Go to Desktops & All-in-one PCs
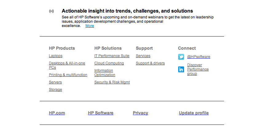This screenshot has height=127, width=273. (x=67, y=65)
